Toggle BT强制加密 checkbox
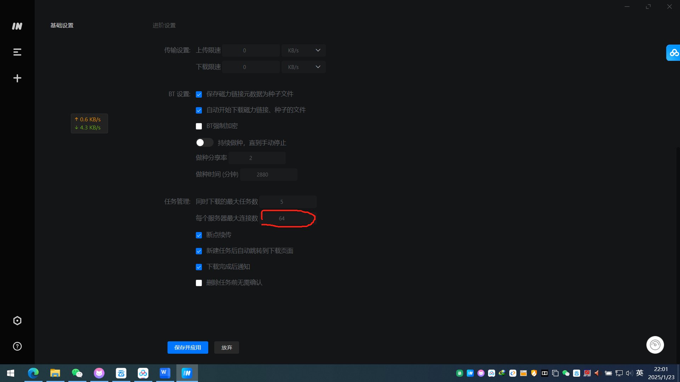Image resolution: width=680 pixels, height=382 pixels. [198, 126]
